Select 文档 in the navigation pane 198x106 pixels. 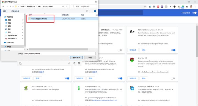(x=9, y=26)
